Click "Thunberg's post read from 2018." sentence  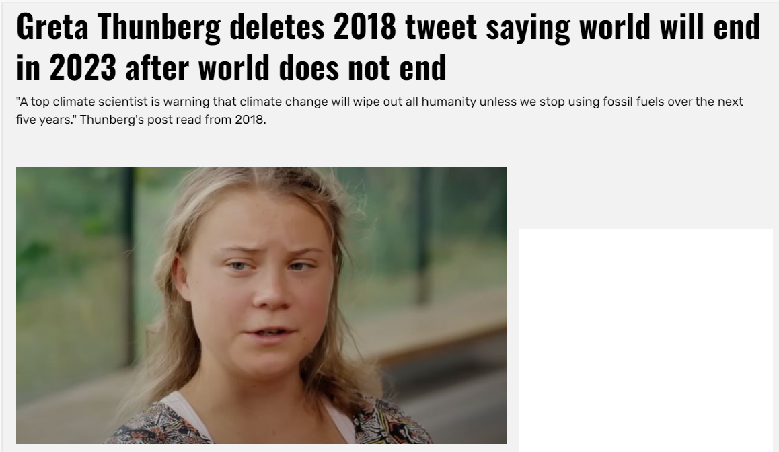[x=173, y=120]
